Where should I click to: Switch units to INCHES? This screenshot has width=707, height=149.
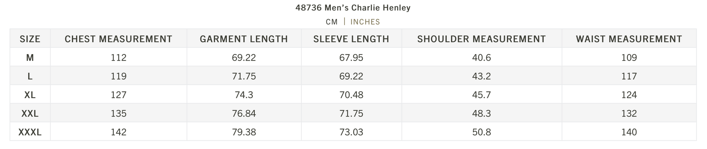(365, 22)
